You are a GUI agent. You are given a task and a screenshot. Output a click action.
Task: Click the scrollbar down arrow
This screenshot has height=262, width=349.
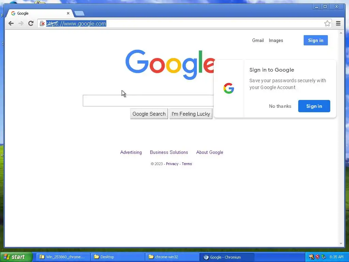pyautogui.click(x=341, y=244)
